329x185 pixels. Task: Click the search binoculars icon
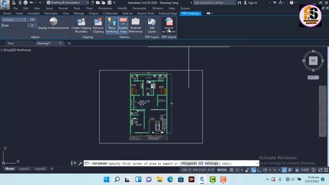coord(239,3)
